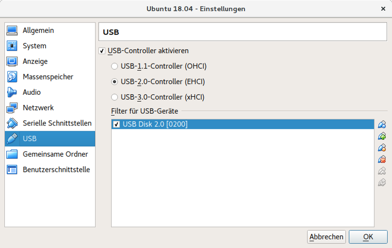Click the Massenspeicher disk icon

[12, 77]
